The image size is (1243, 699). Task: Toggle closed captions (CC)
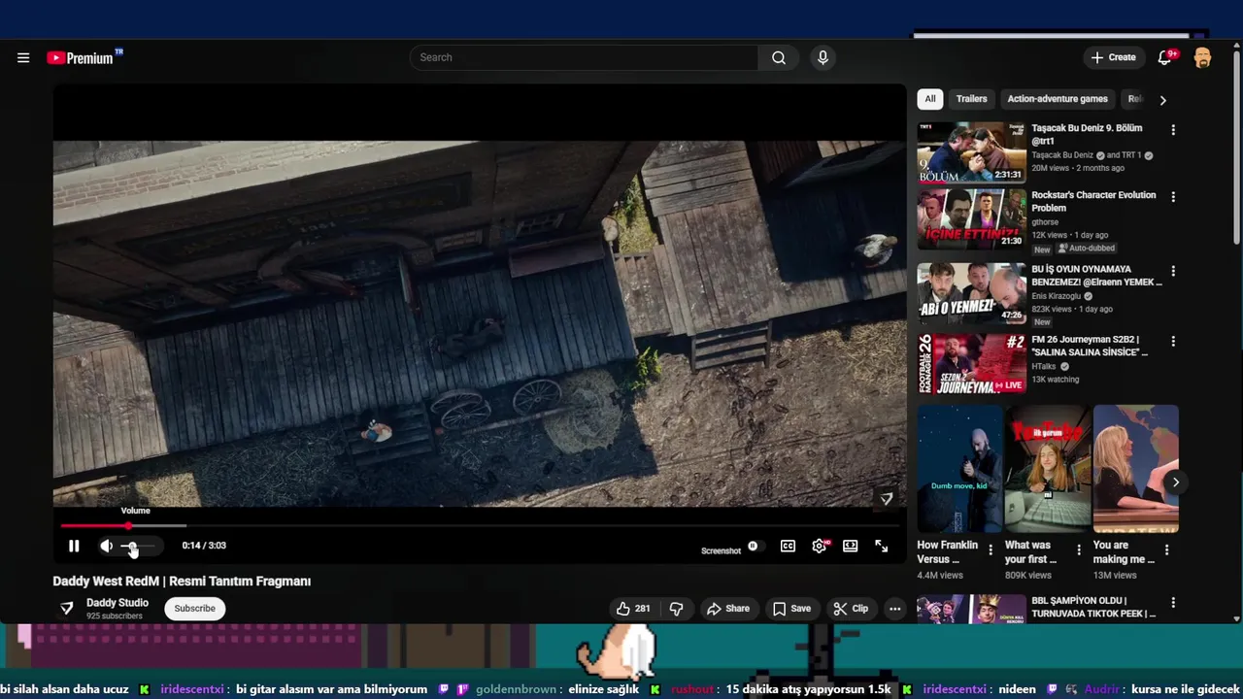point(788,547)
